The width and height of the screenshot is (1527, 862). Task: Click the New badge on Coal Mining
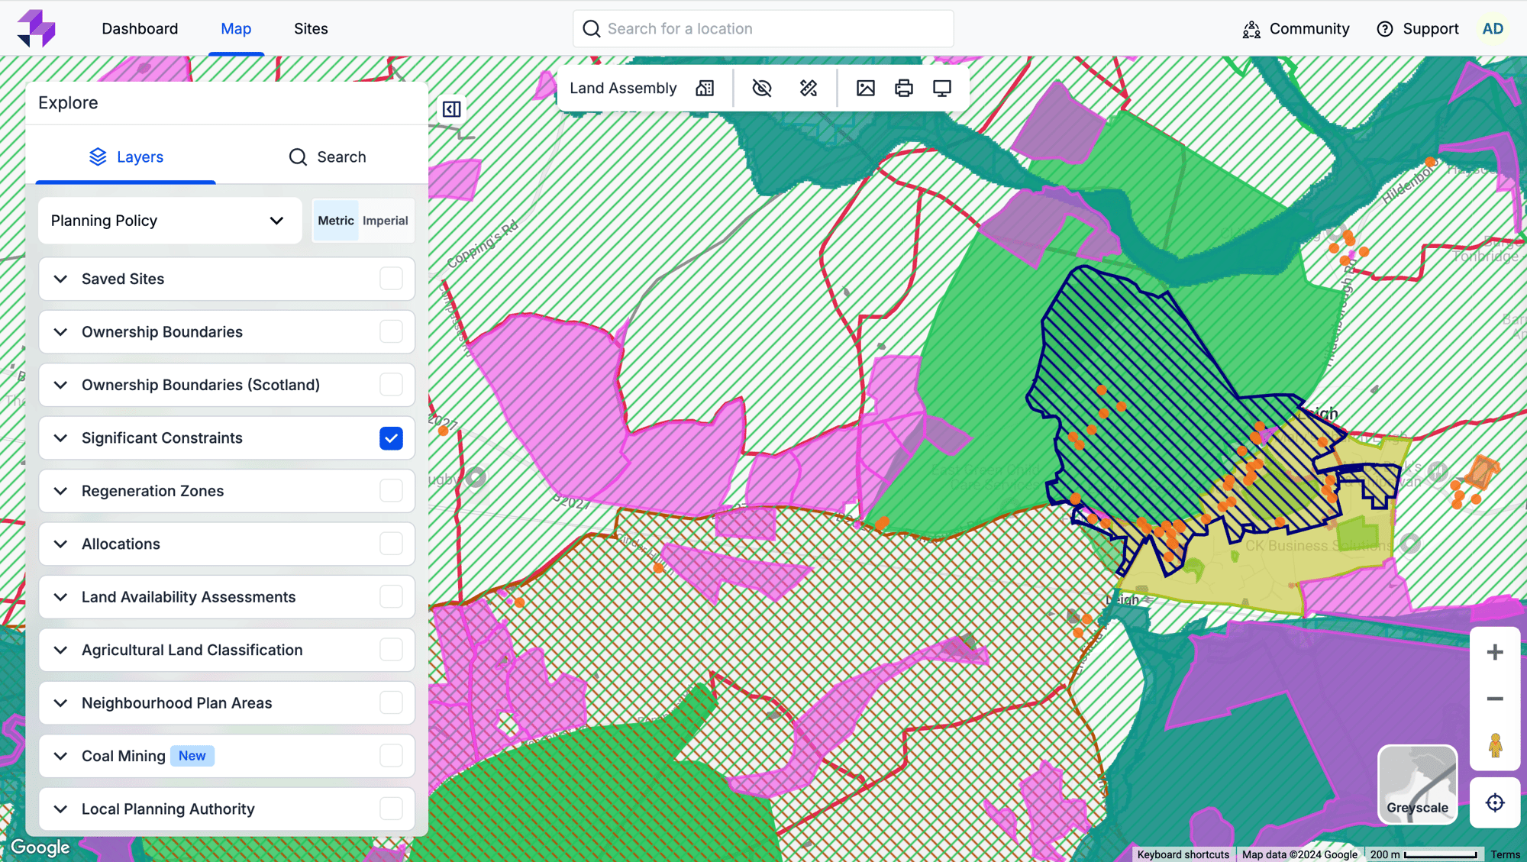(192, 756)
